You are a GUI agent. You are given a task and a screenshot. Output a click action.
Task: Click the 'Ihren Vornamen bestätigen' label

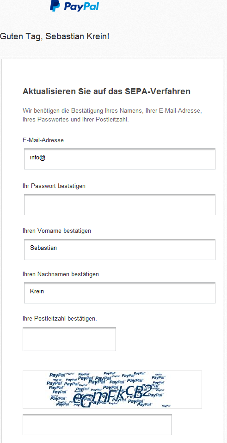pos(57,231)
